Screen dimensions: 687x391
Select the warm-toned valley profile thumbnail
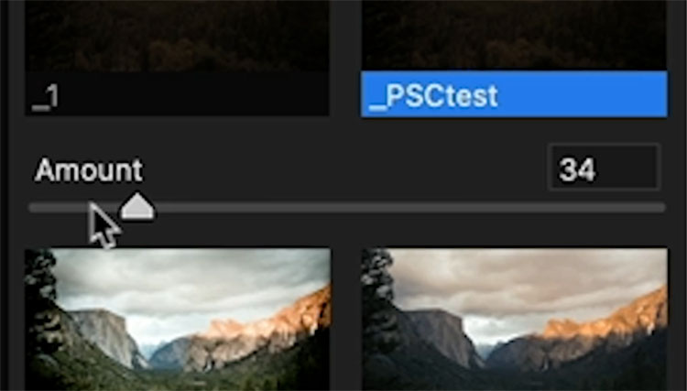tap(515, 320)
